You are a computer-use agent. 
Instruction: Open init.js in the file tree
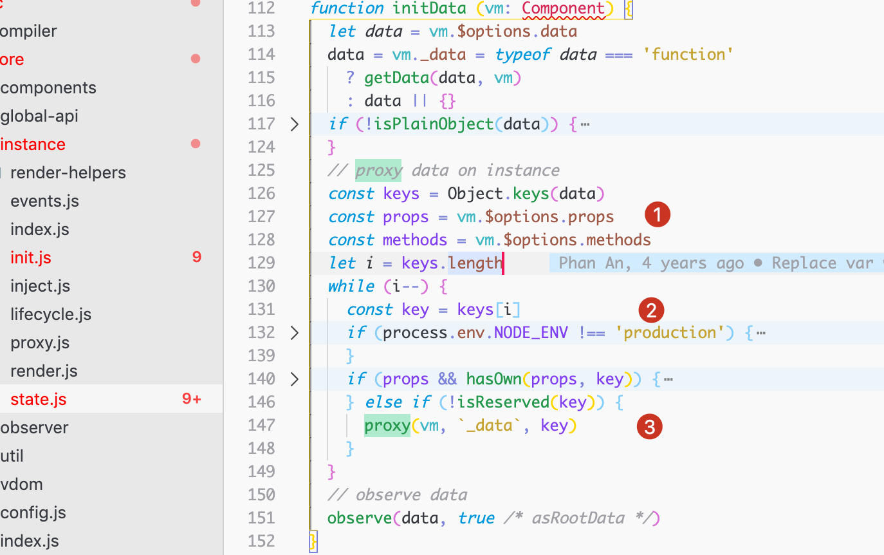tap(31, 258)
